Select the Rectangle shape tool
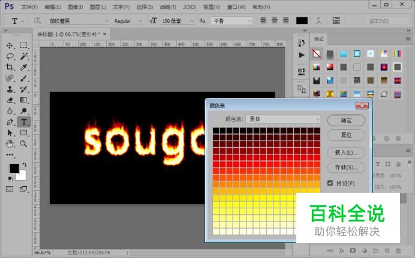Viewport: 415px width, 258px height. (23, 133)
